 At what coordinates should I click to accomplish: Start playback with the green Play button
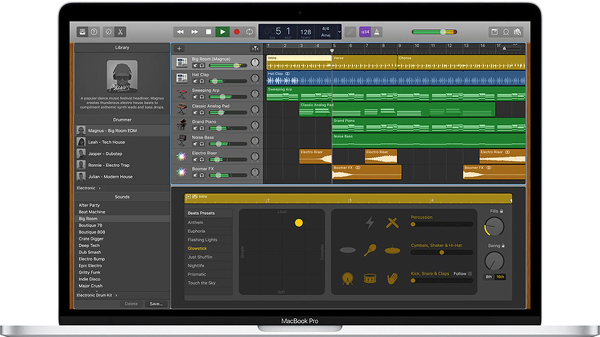(222, 32)
